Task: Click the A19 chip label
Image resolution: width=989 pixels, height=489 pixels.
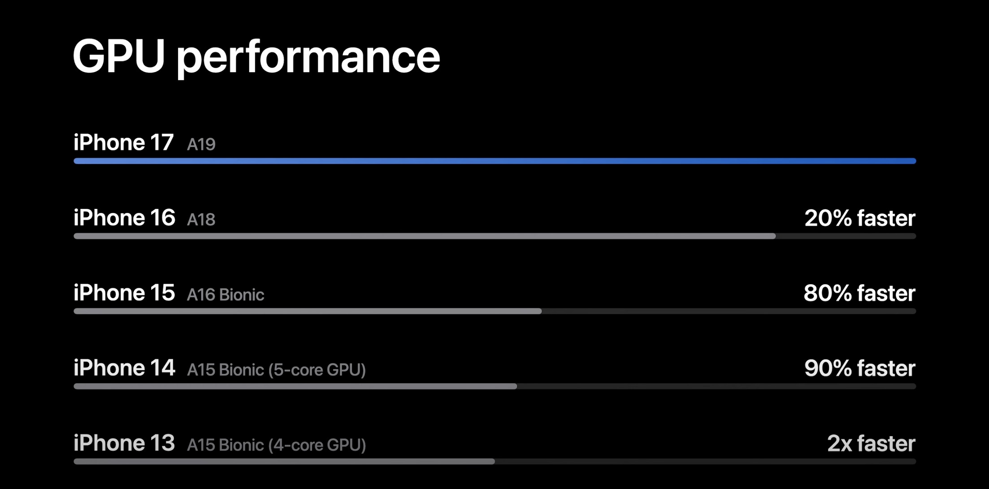Action: pyautogui.click(x=201, y=144)
